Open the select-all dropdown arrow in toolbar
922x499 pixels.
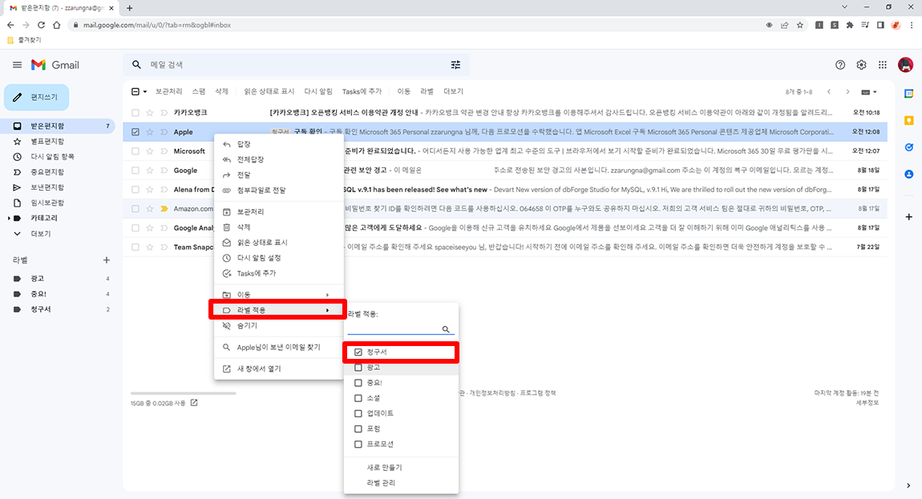tap(144, 91)
